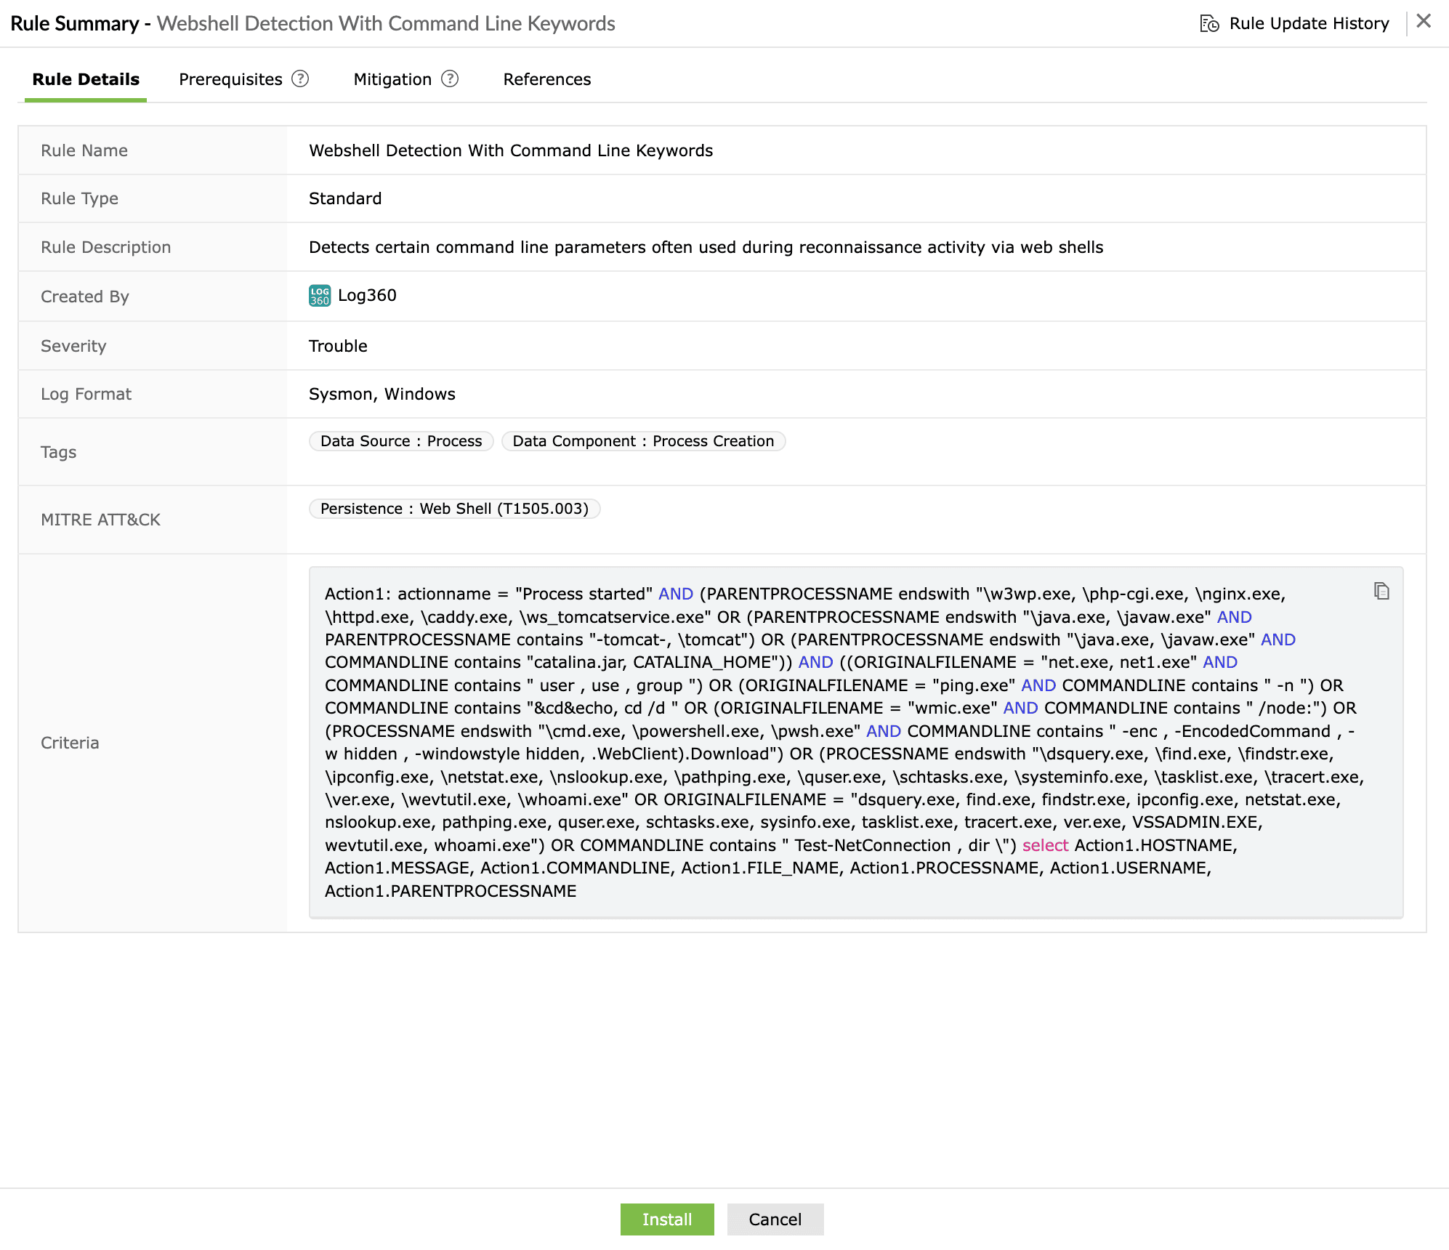Image resolution: width=1449 pixels, height=1250 pixels.
Task: Switch to the Mitigation tab
Action: [x=391, y=79]
